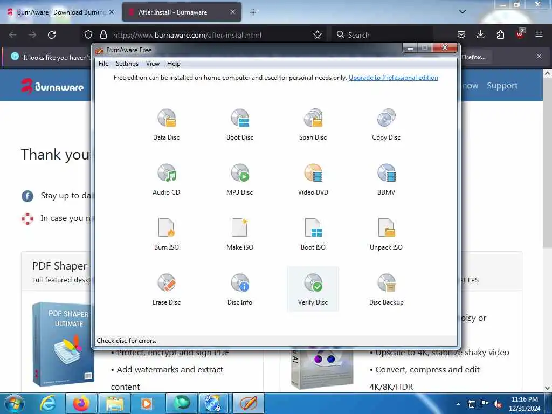Image resolution: width=552 pixels, height=414 pixels.
Task: Select the Span Disc tool
Action: coord(313,125)
